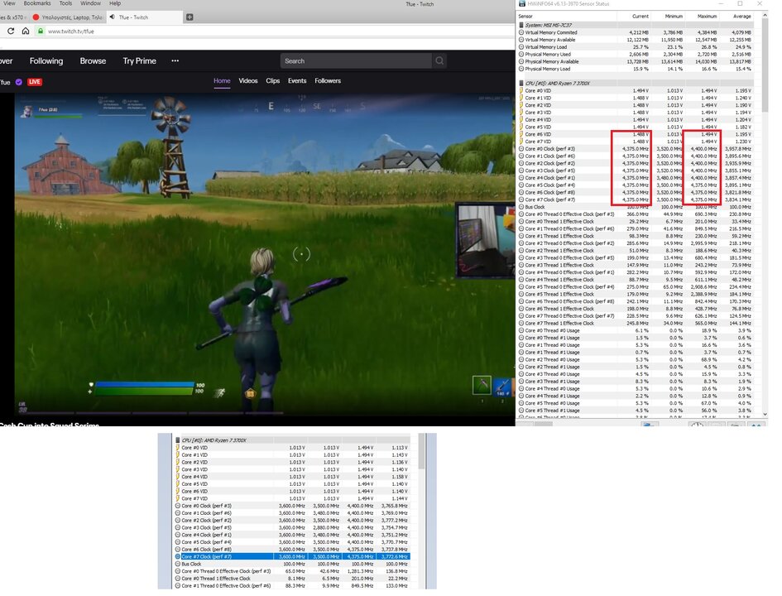The image size is (782, 596).
Task: Click the chip icon beside CPU AMD Ryzen 7 3700X in upper HWiNFO
Action: (x=521, y=84)
